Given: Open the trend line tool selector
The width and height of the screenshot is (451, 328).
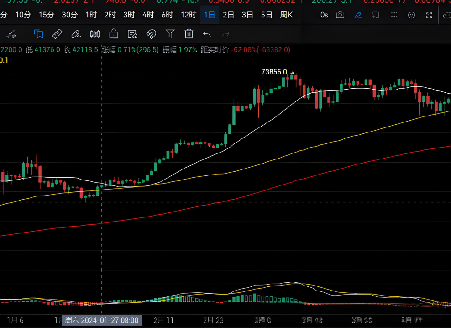Looking at the screenshot, I should 11,34.
